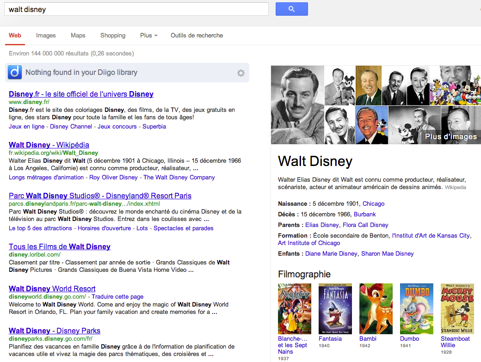This screenshot has height=362, width=481.
Task: Open the blue-background Disney portrait with Mickey
Action: (x=371, y=125)
